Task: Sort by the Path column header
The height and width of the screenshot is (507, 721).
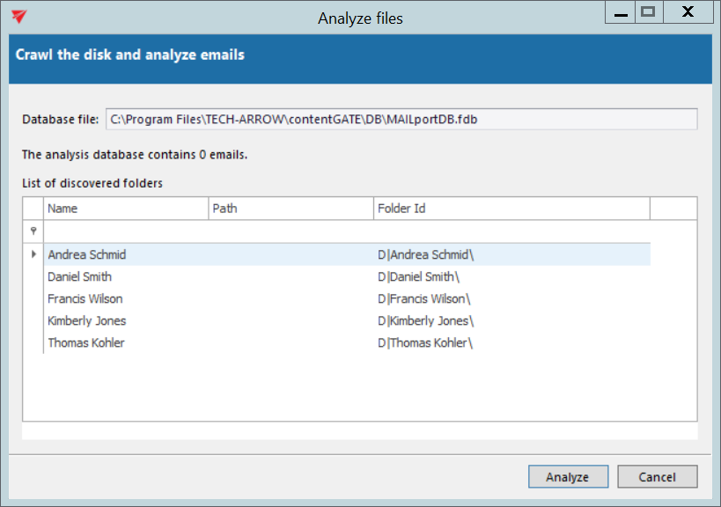Action: 291,209
